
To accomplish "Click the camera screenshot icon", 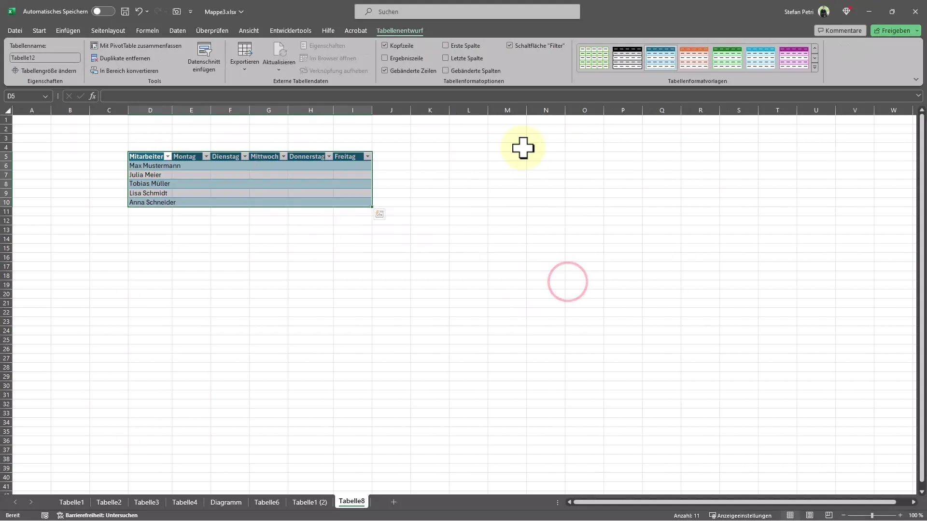I will tap(177, 12).
